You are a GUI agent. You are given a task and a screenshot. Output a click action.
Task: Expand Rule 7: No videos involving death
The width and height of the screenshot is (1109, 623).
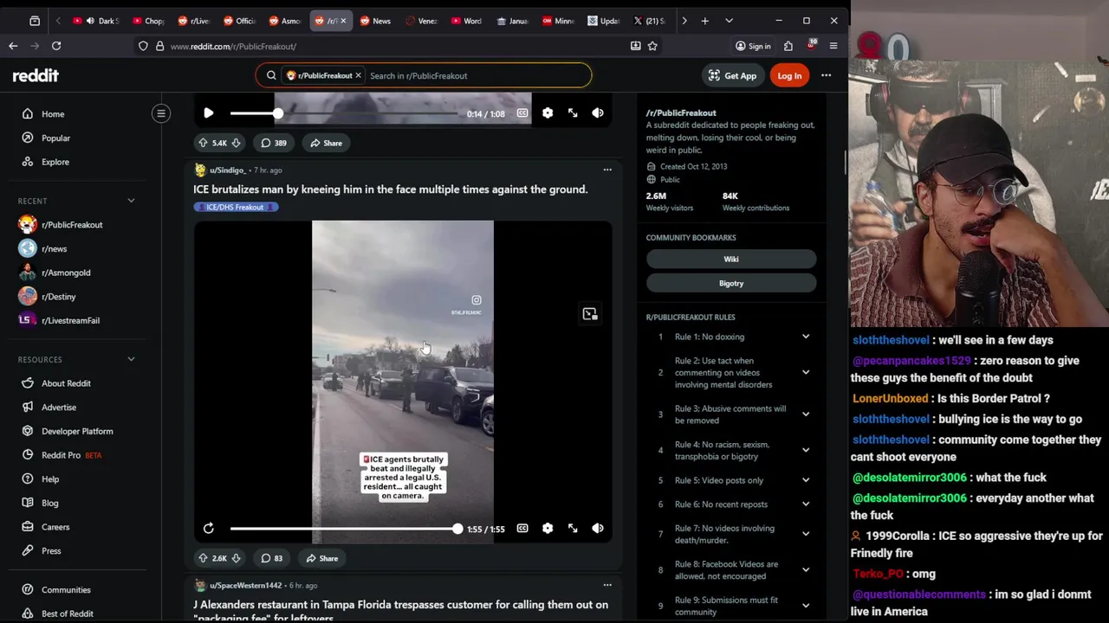click(806, 534)
